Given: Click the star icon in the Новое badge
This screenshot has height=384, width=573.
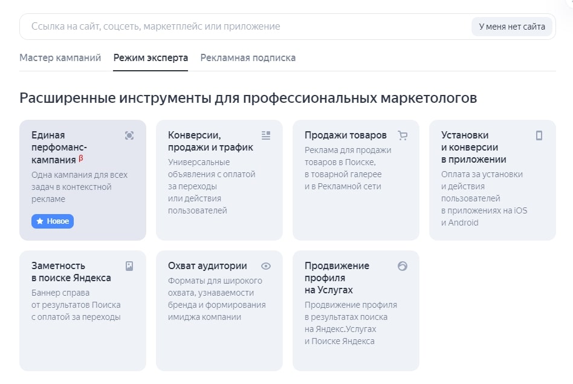Looking at the screenshot, I should click(40, 221).
